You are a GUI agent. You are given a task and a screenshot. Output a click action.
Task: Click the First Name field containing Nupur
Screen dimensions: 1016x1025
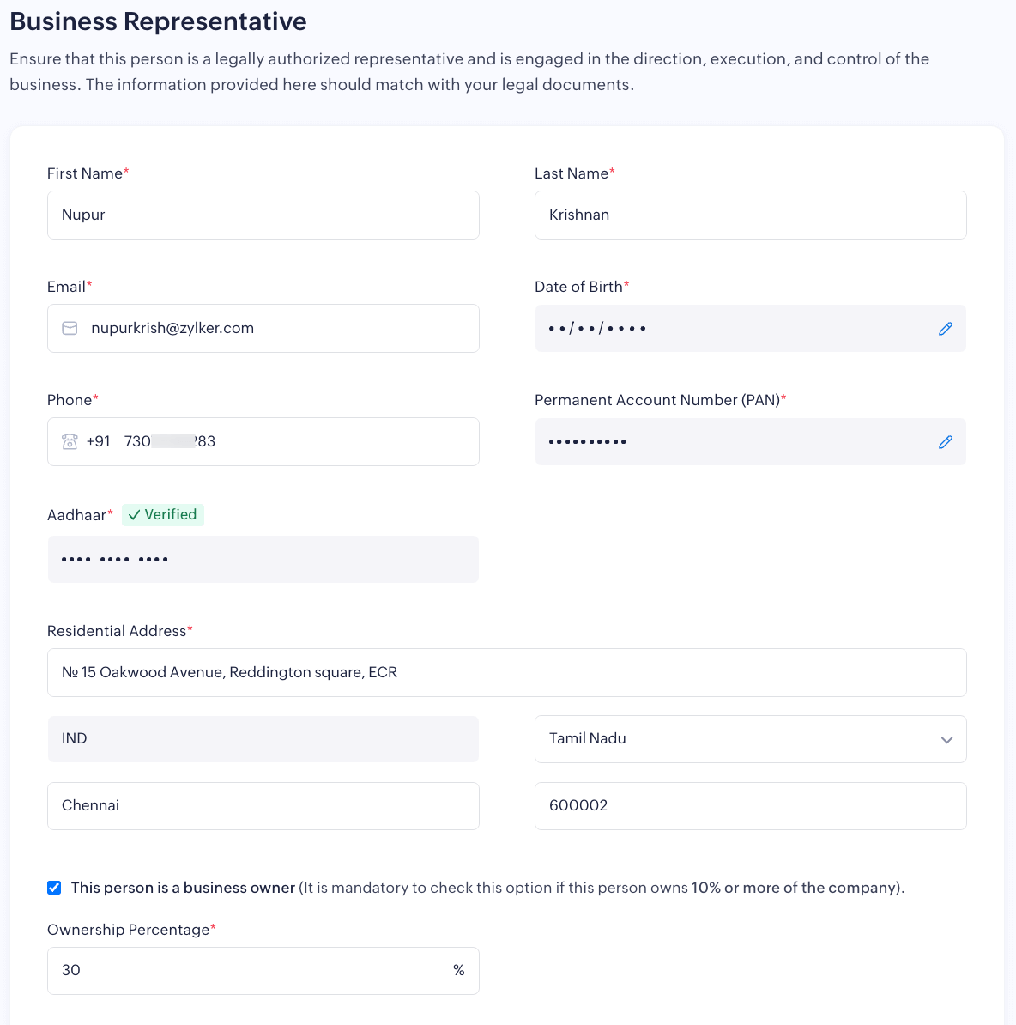(263, 215)
